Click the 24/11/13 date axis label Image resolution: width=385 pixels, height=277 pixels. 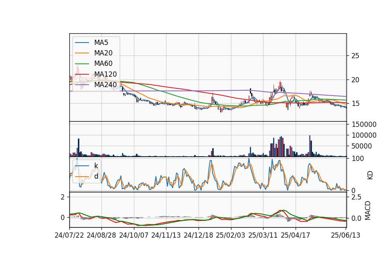click(166, 235)
